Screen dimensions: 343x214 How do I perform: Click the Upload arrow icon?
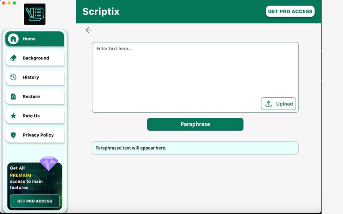[x=268, y=103]
